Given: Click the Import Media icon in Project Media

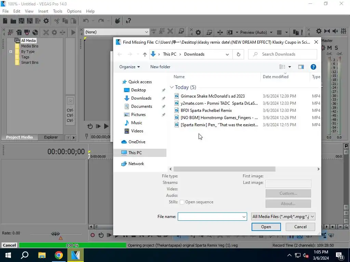Looking at the screenshot, I should (x=19, y=32).
